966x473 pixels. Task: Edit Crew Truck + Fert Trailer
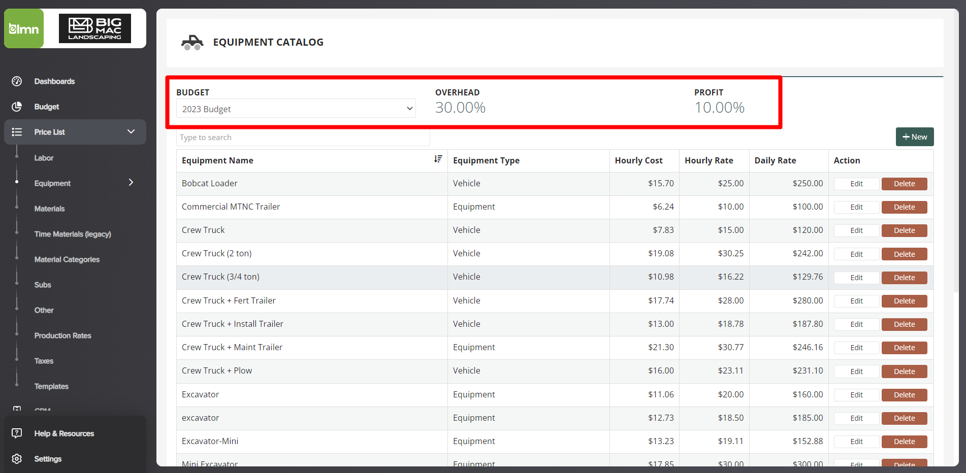(856, 301)
